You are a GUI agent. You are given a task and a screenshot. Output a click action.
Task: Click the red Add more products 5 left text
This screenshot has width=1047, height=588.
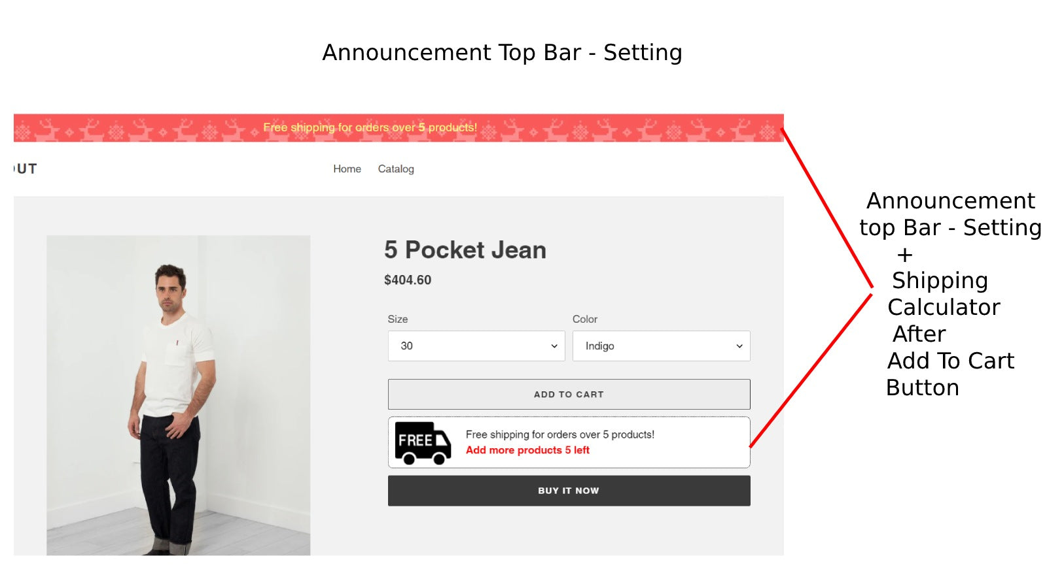point(527,449)
